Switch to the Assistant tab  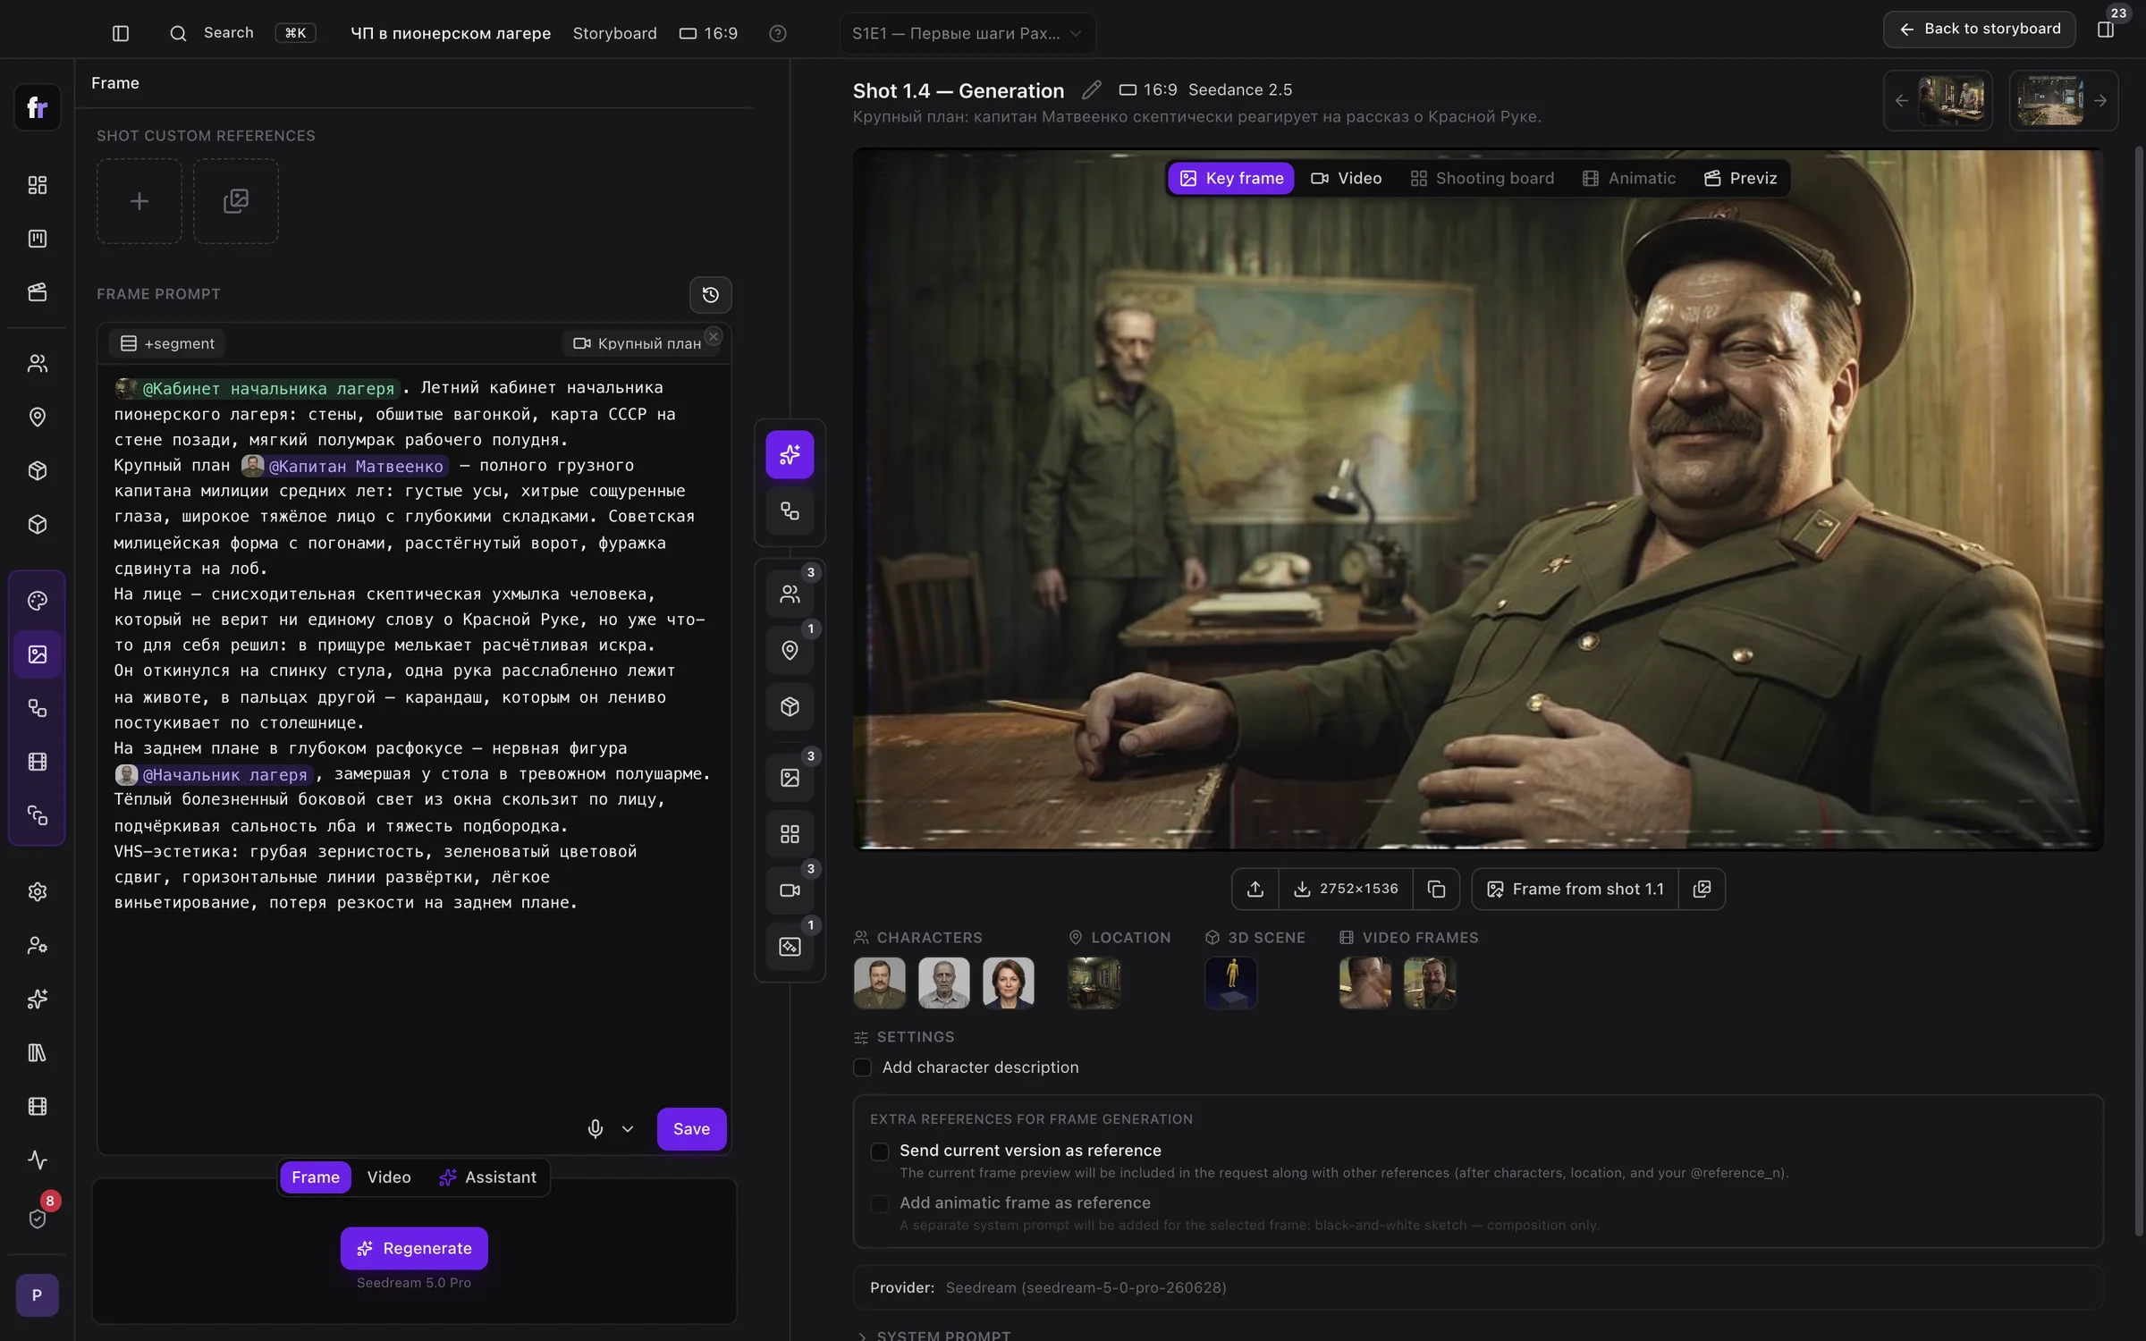[488, 1177]
